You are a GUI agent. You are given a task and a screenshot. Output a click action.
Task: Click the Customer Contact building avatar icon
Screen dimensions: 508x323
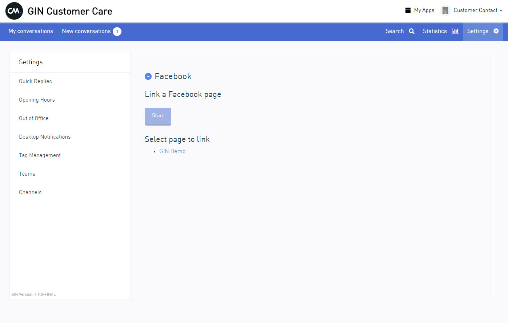click(445, 11)
